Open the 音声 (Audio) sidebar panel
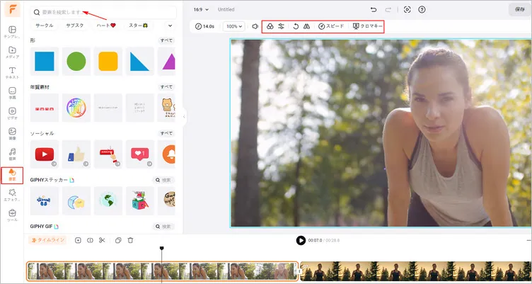The height and width of the screenshot is (284, 532). [12, 154]
